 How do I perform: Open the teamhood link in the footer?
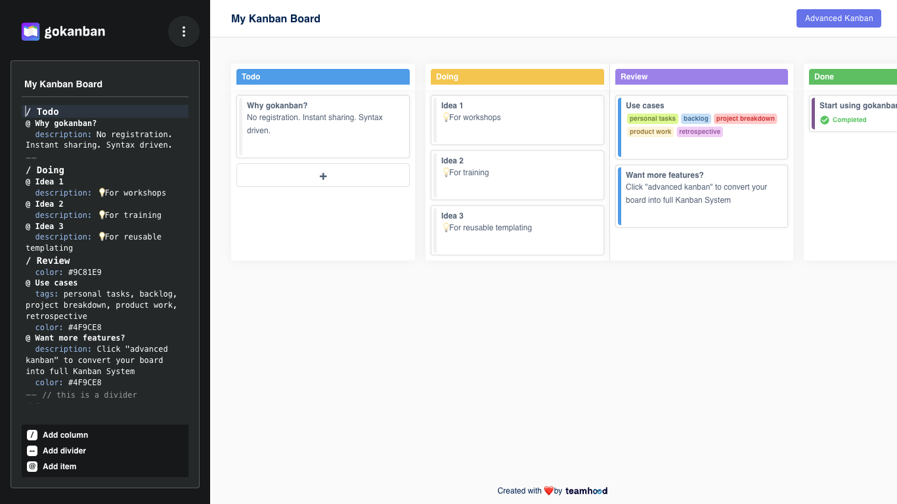pyautogui.click(x=586, y=491)
